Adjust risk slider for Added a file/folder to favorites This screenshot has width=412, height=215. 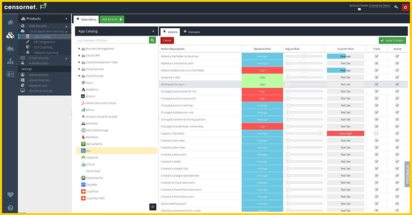click(304, 56)
